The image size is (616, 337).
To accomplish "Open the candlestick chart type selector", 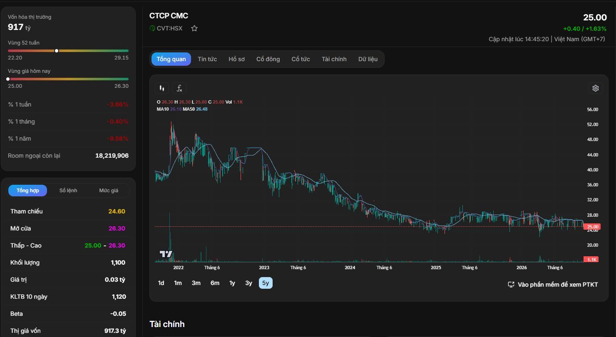I will (162, 88).
